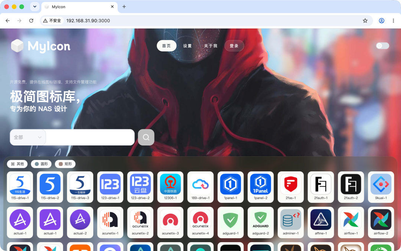Select the acunetix-3 icon
The height and width of the screenshot is (251, 401).
170,222
